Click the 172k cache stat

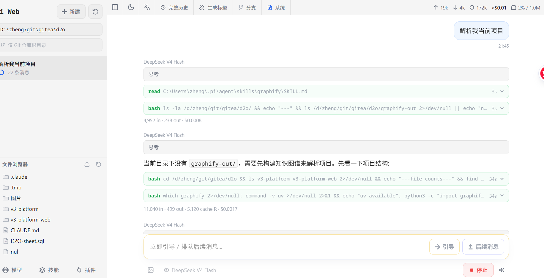pos(478,8)
